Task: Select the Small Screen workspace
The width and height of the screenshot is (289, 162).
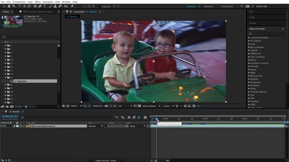Action: point(227,6)
